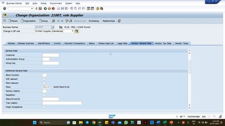Image resolution: width=225 pixels, height=126 pixels.
Task: Click the Save disk icon
Action: pyautogui.click(x=40, y=8)
